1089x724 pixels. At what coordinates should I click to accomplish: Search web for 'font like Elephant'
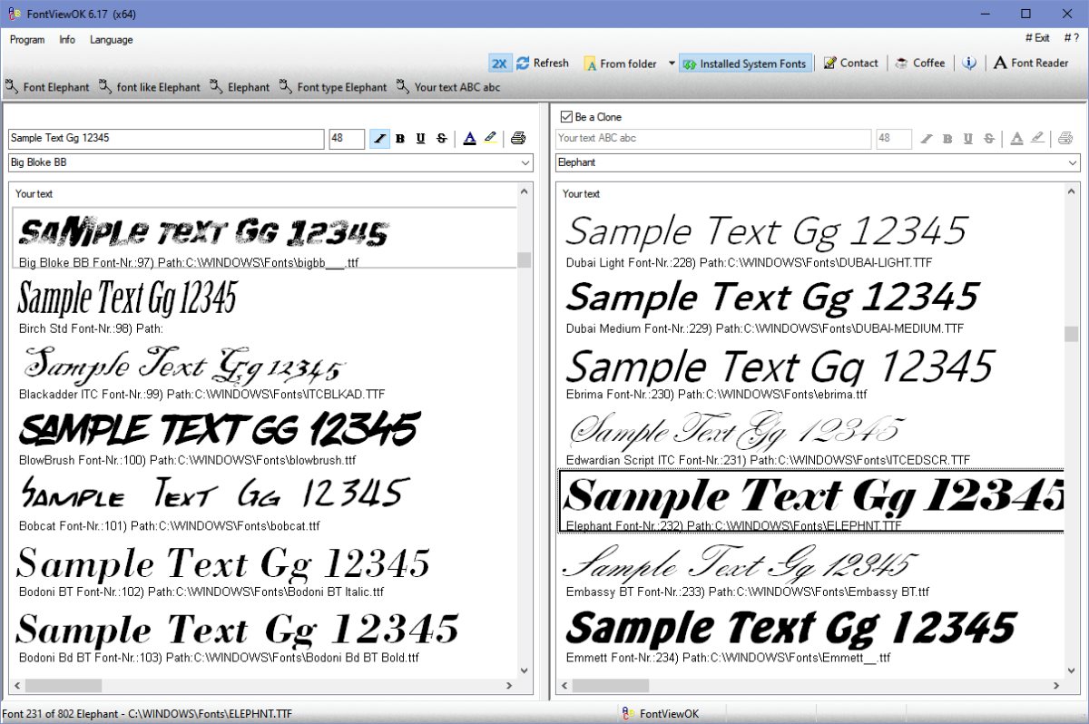coord(149,87)
